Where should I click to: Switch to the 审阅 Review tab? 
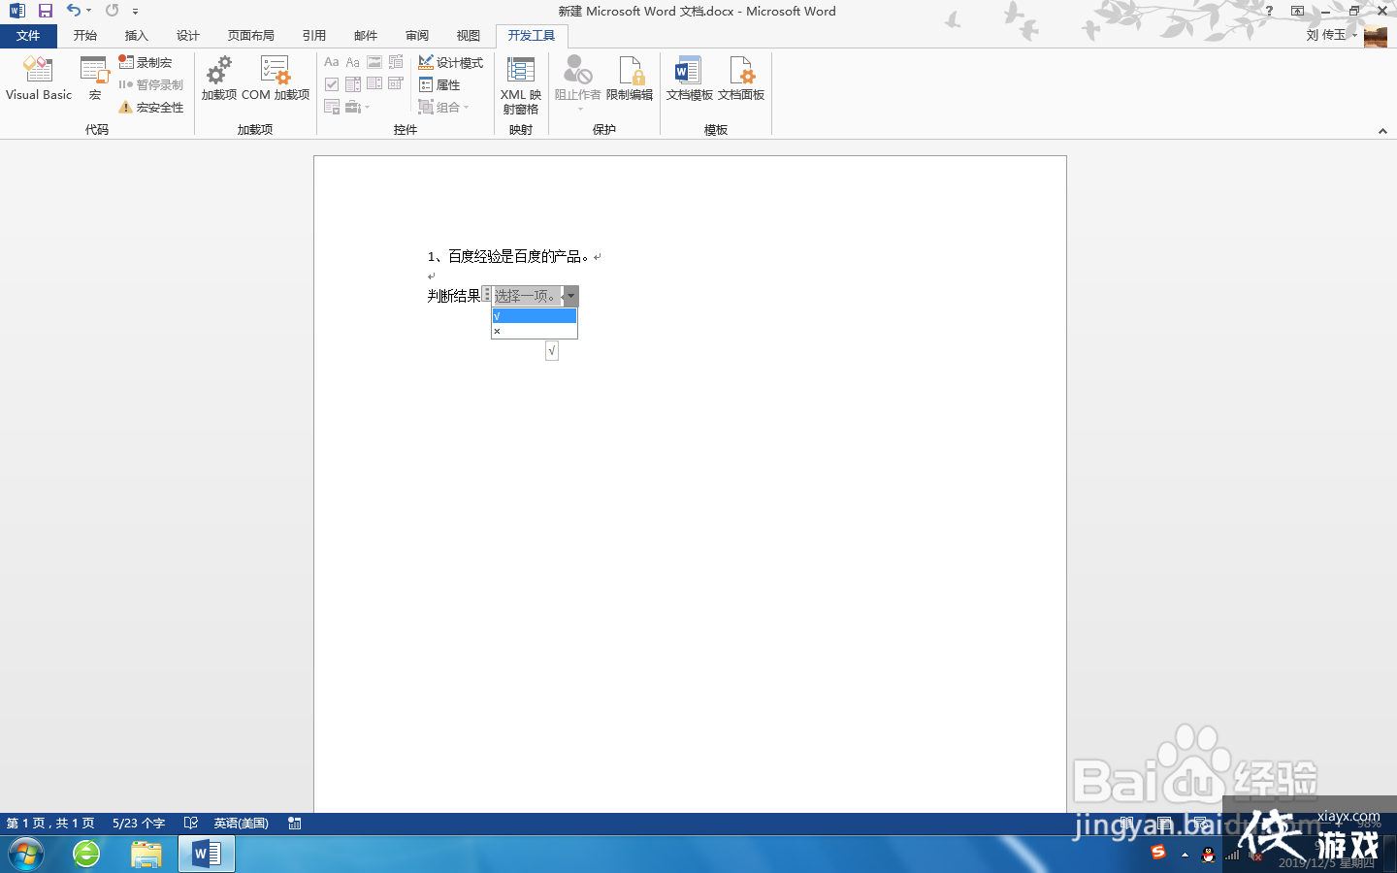click(417, 35)
